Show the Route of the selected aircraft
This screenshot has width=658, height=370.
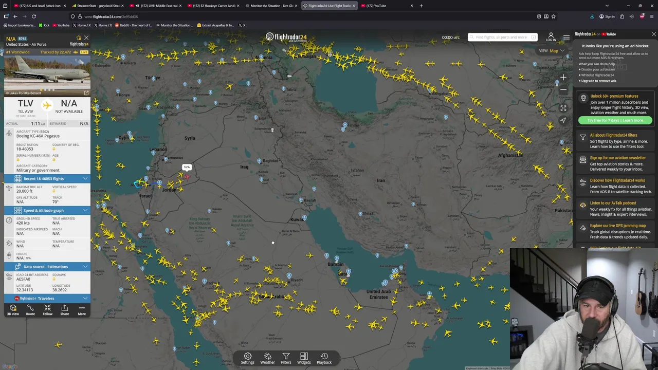pyautogui.click(x=30, y=310)
